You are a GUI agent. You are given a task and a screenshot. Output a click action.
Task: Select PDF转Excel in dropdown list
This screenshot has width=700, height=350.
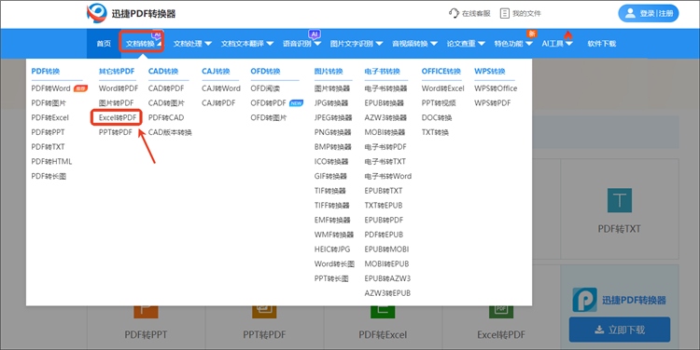coord(50,117)
